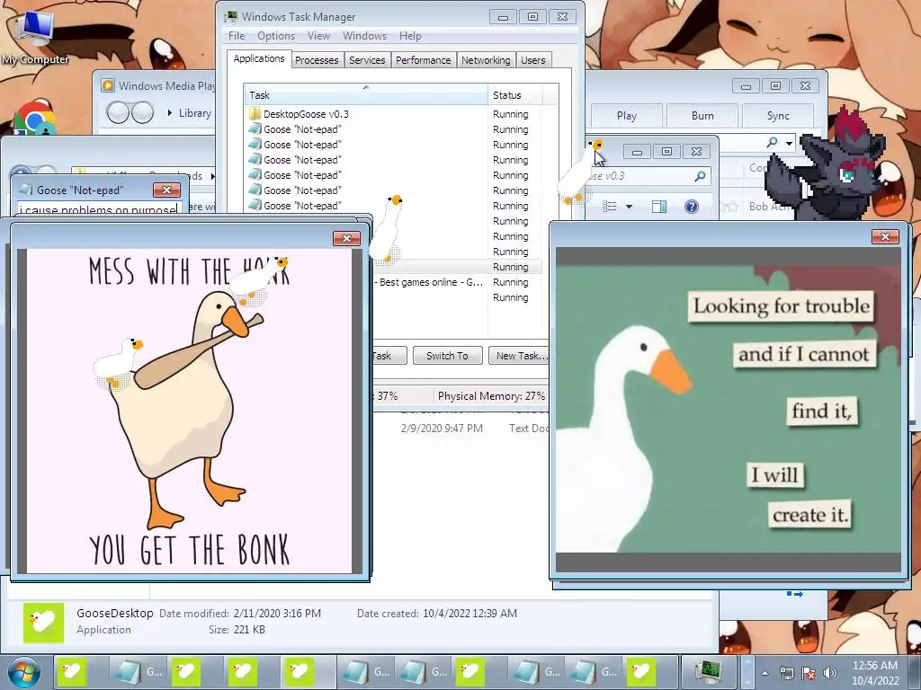Click the pixel wolf desktop pet character
The width and height of the screenshot is (921, 690).
click(826, 164)
